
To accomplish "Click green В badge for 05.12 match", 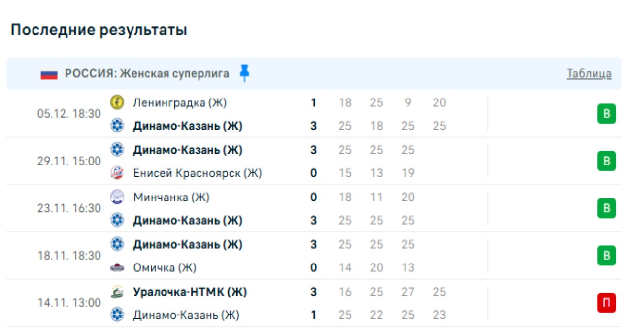I will pos(606,114).
